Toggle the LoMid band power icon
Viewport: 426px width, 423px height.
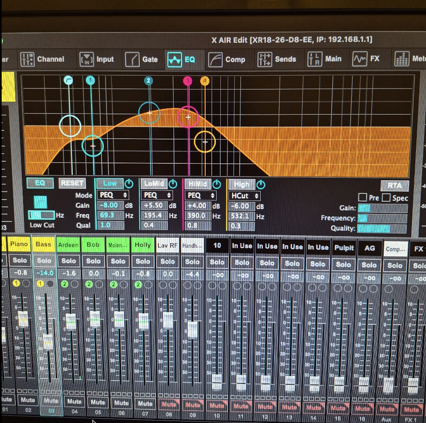click(173, 184)
